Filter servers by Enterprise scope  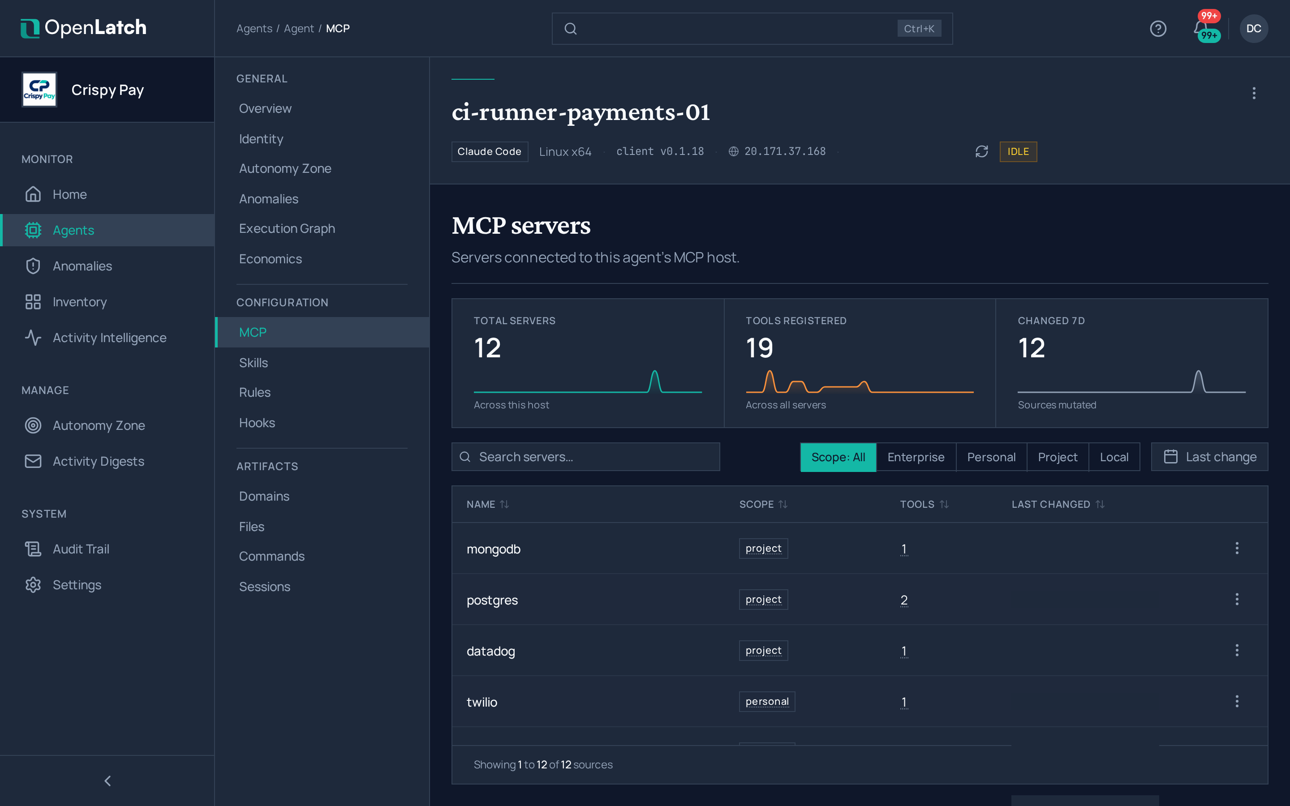916,457
